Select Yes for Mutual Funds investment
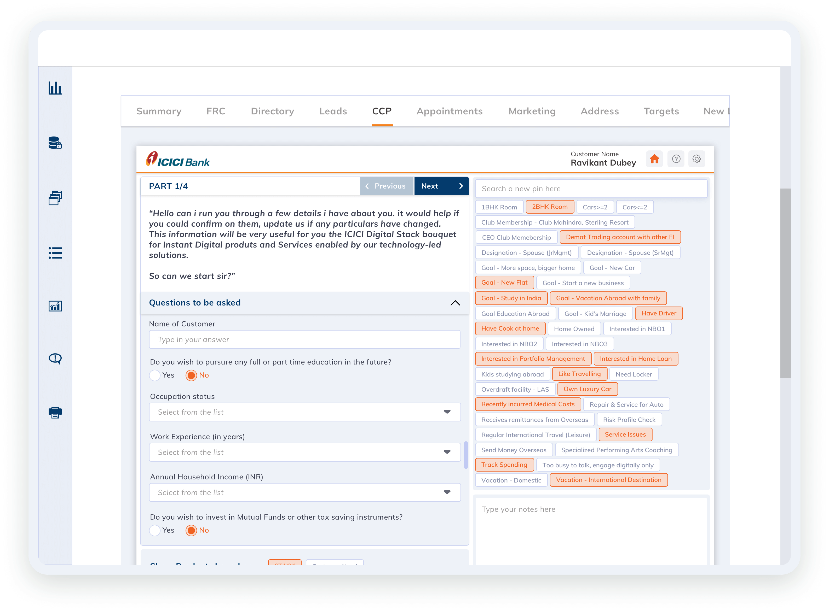This screenshot has height=611, width=829. pos(155,530)
